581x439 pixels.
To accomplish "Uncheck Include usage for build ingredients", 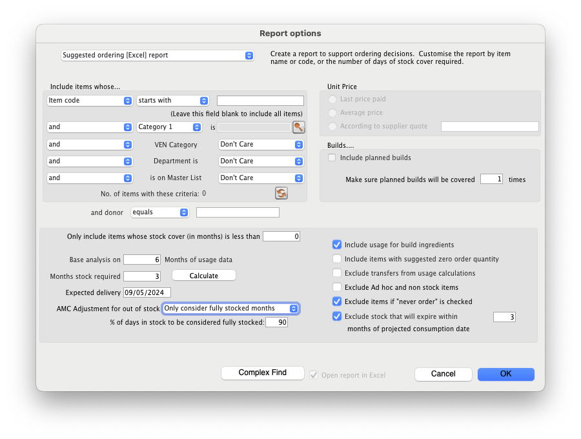I will point(336,245).
